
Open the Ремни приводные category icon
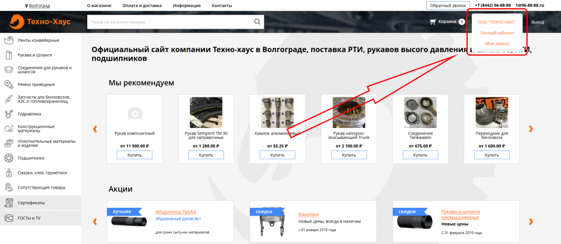pos(9,84)
